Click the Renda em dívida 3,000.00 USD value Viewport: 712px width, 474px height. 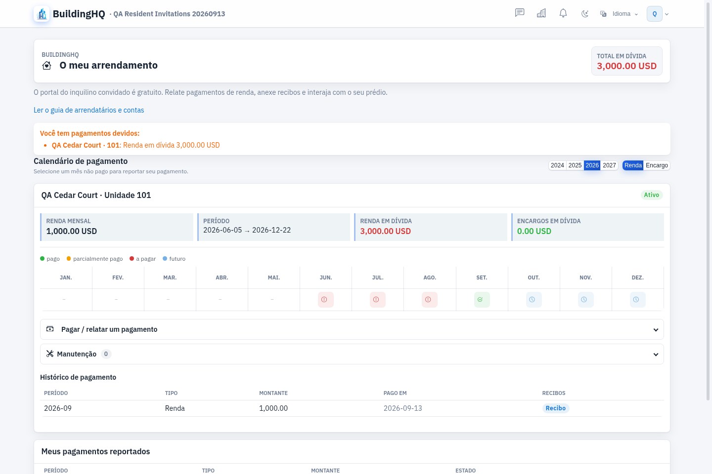coord(386,231)
